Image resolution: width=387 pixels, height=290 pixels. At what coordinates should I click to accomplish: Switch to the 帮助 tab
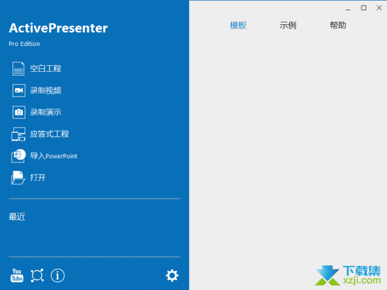[x=338, y=25]
